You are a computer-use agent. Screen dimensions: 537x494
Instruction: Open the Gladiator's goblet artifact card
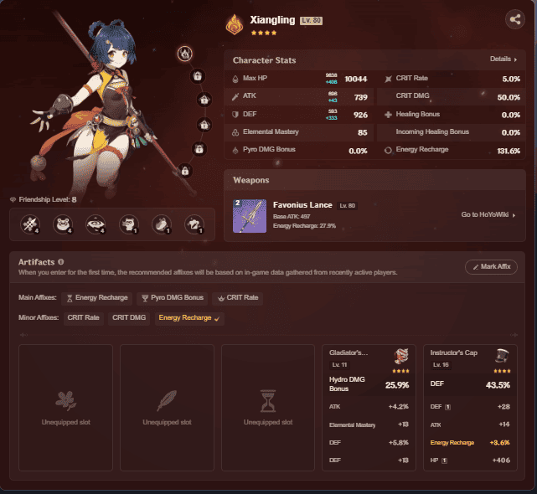[x=369, y=408]
